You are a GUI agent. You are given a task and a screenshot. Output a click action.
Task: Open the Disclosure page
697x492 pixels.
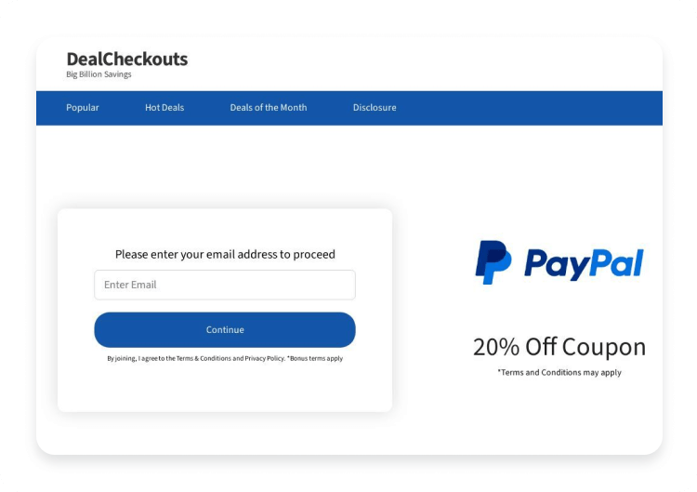tap(375, 108)
